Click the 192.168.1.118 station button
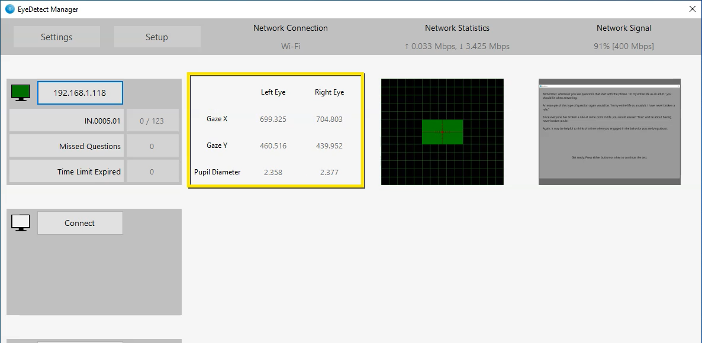702x343 pixels. (x=80, y=93)
